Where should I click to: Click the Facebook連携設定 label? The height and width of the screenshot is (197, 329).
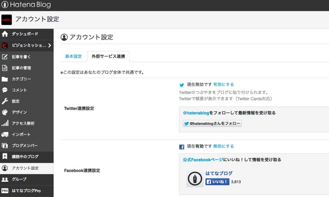[82, 170]
